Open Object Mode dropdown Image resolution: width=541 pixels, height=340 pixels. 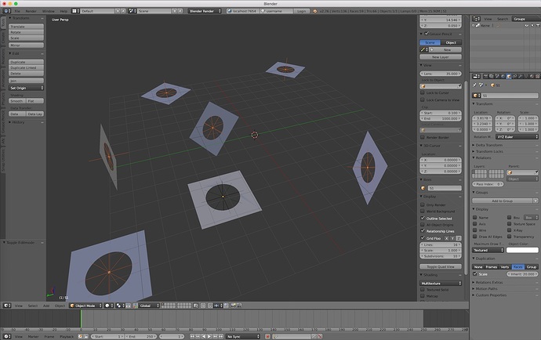pos(85,306)
